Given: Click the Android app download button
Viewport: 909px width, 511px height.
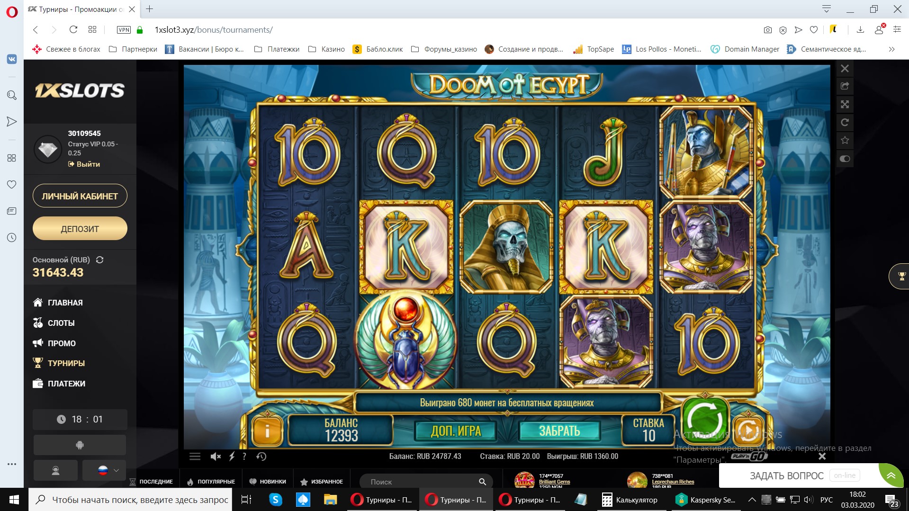Looking at the screenshot, I should [x=80, y=445].
